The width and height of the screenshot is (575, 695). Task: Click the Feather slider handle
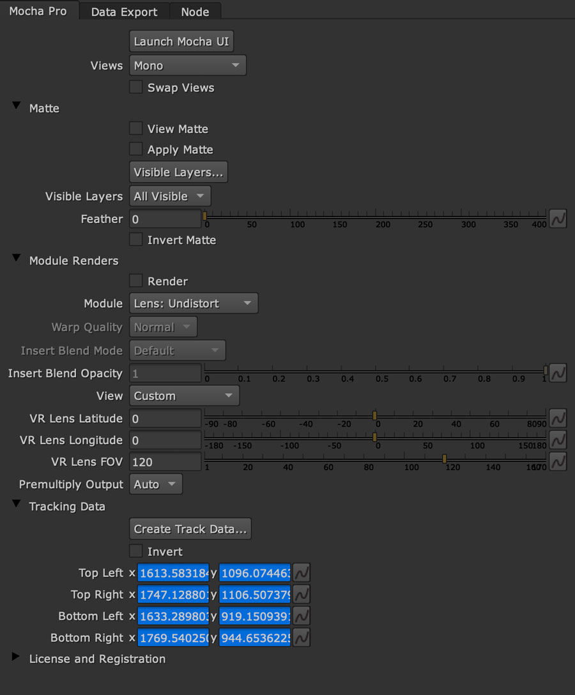(x=205, y=216)
